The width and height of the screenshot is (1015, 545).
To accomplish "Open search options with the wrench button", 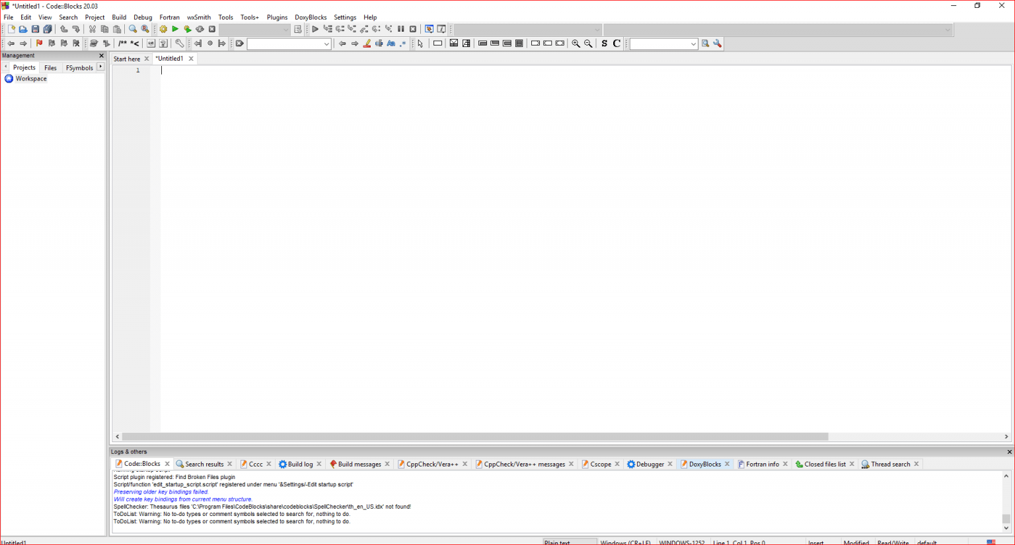I will click(x=718, y=44).
